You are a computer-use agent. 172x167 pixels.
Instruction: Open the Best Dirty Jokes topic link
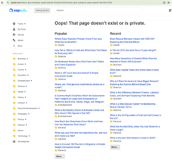(x=135, y=128)
